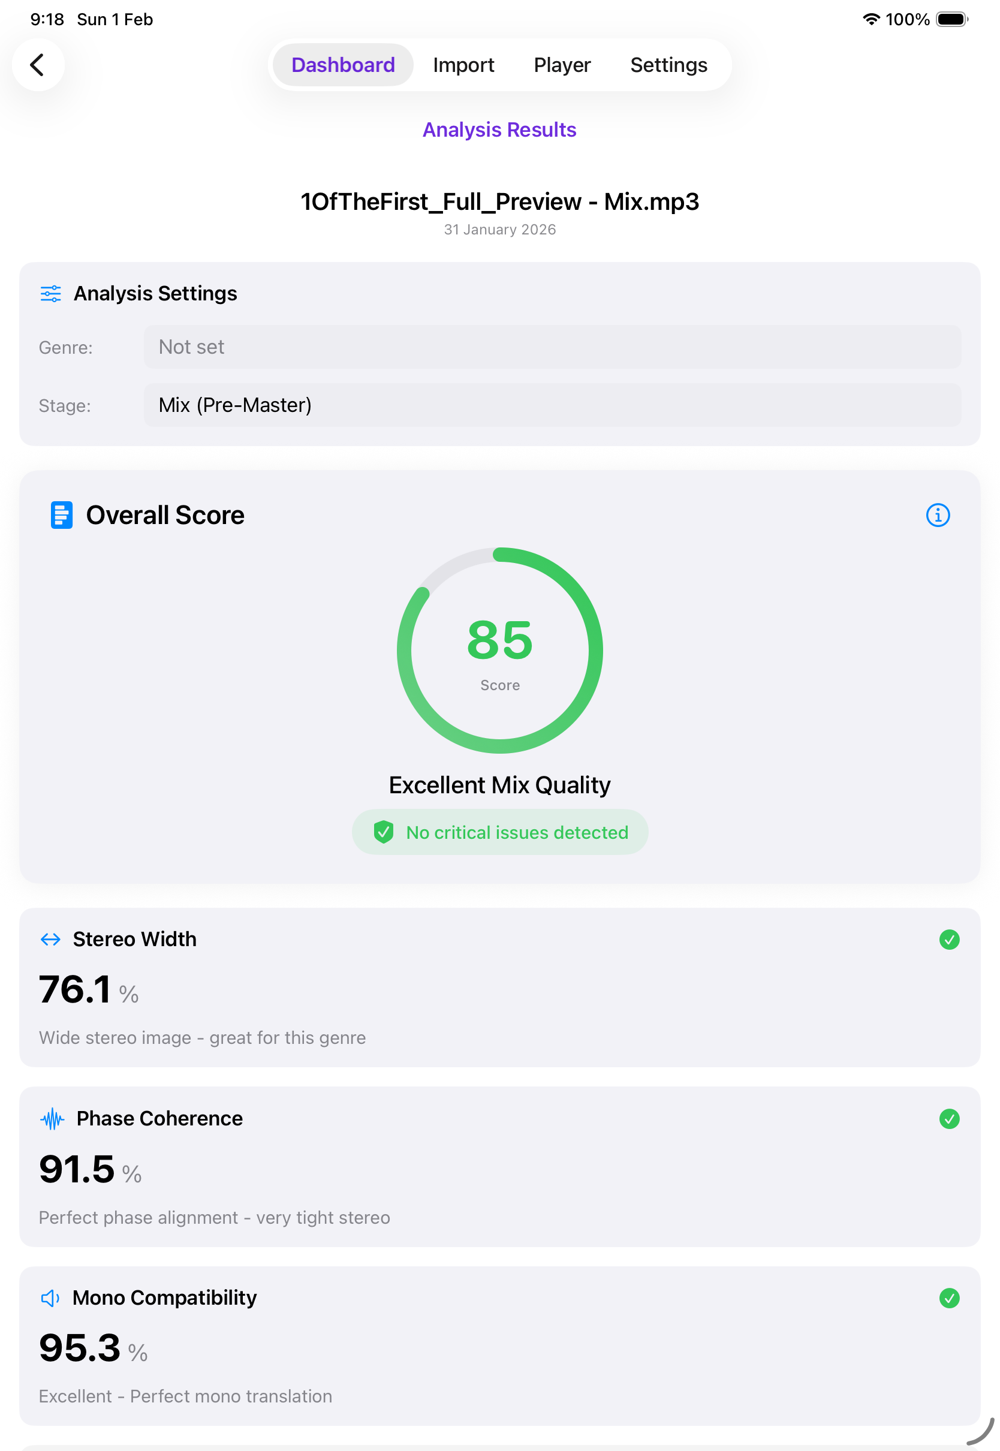The width and height of the screenshot is (1000, 1451).
Task: Tap the back chevron at top left
Action: tap(38, 65)
